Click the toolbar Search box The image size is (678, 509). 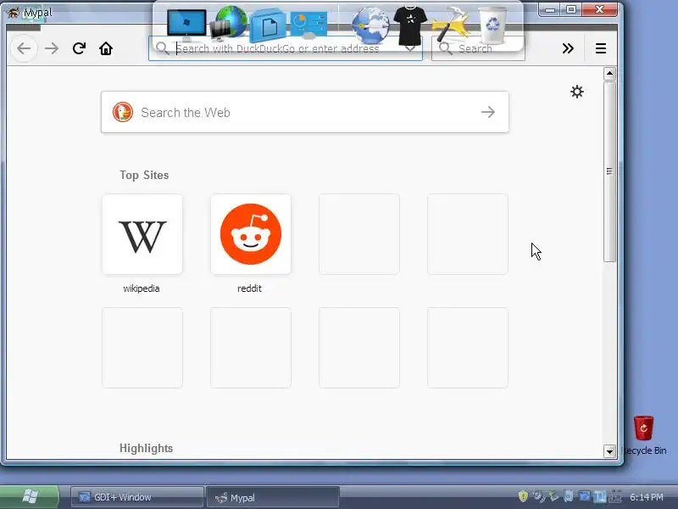point(478,48)
